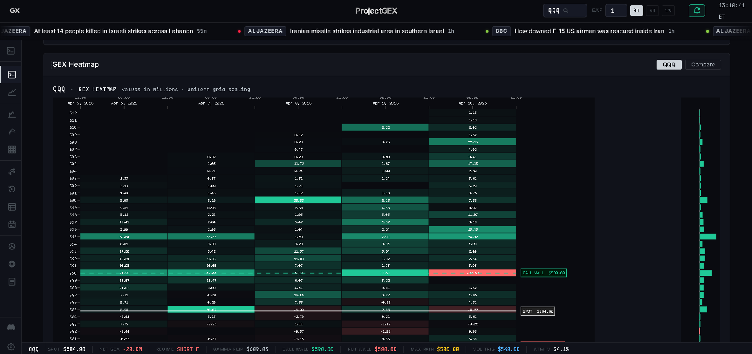This screenshot has width=752, height=354.
Task: Click the REGIME SHORT Γ status indicator
Action: pos(177,349)
